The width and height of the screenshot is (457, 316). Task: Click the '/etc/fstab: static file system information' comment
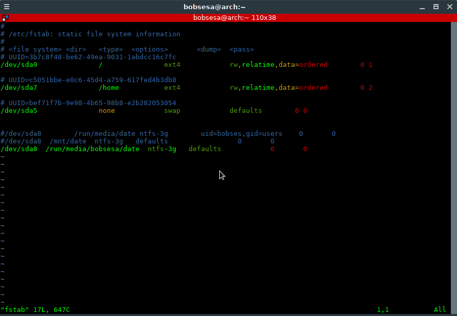click(95, 34)
